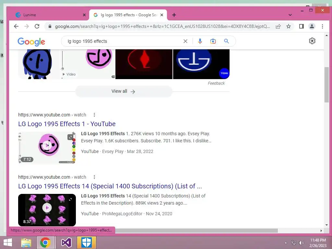Open Windows Security shield on taskbar
The width and height of the screenshot is (332, 249).
[86, 243]
